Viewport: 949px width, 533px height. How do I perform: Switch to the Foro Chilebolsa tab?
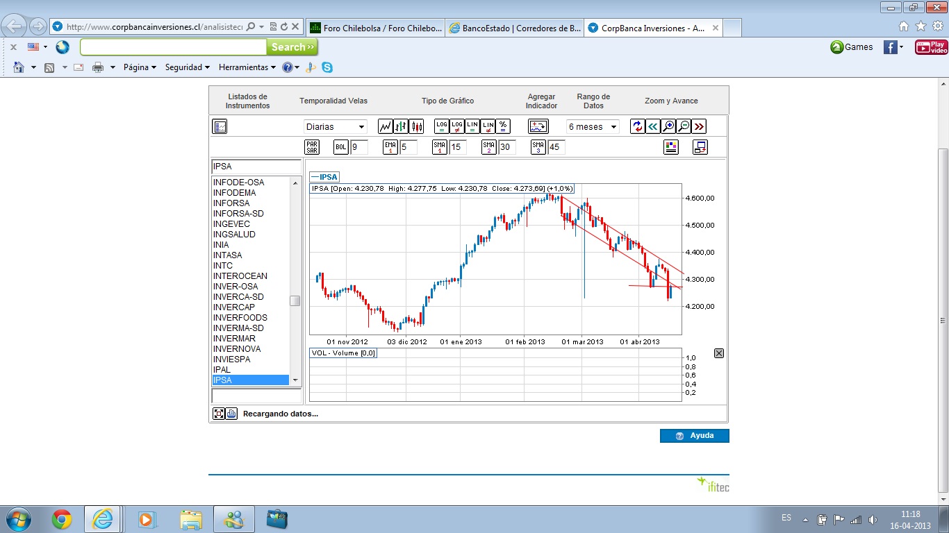(375, 28)
